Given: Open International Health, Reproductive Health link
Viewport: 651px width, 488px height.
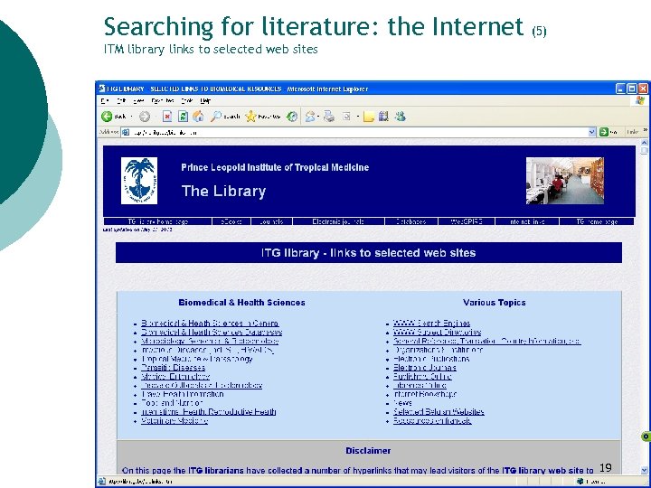Looking at the screenshot, I should (x=209, y=412).
